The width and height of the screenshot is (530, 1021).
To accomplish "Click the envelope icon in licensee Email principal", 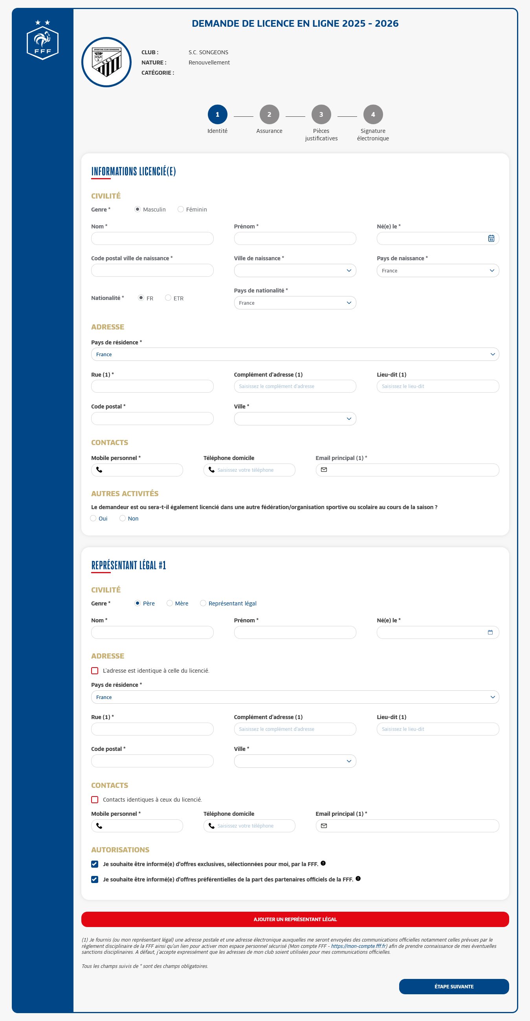I will pos(324,470).
